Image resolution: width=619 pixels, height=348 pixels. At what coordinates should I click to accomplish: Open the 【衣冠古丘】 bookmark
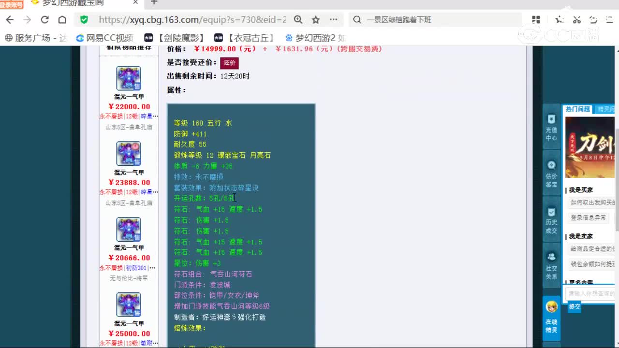(x=244, y=38)
